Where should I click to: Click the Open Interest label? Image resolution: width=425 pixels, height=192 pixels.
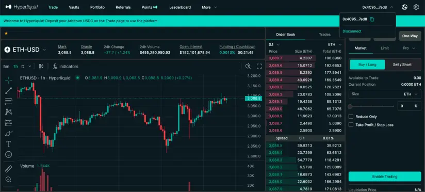tap(191, 46)
